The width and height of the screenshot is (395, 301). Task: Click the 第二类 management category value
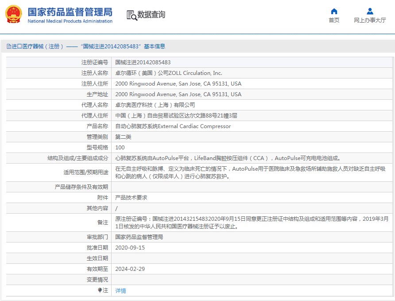point(123,137)
